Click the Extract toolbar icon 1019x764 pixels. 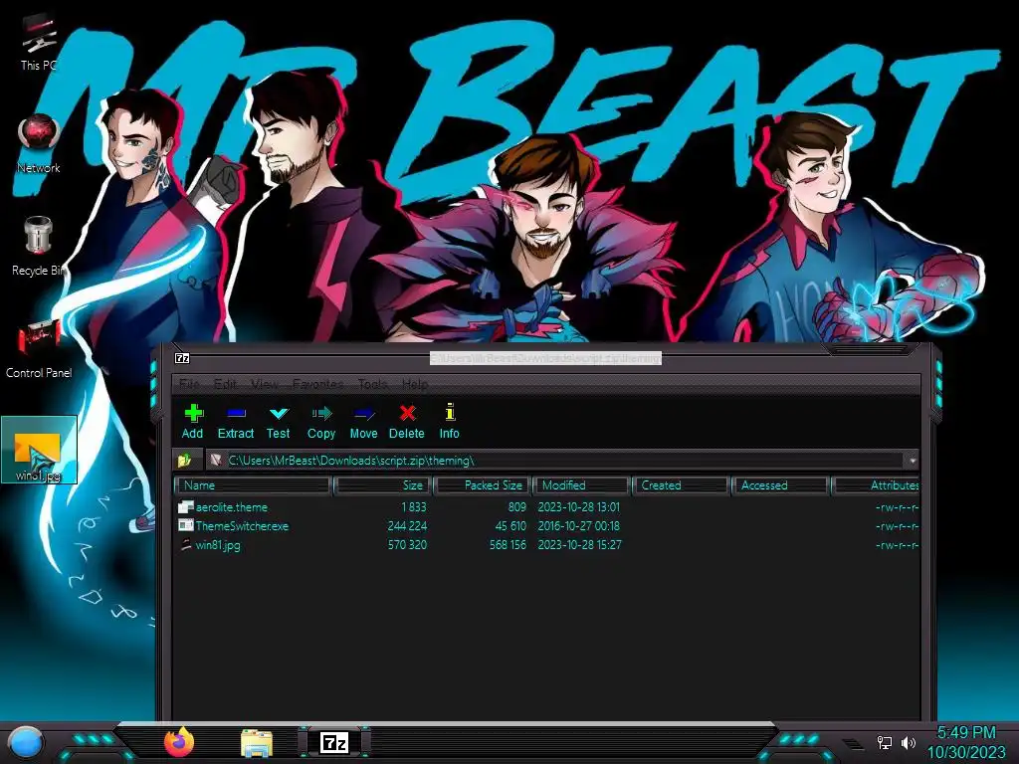235,421
